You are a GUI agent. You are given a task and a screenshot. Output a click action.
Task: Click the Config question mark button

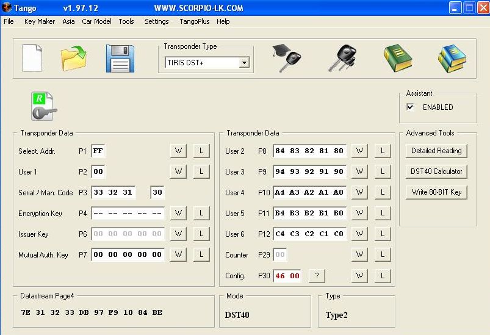317,276
